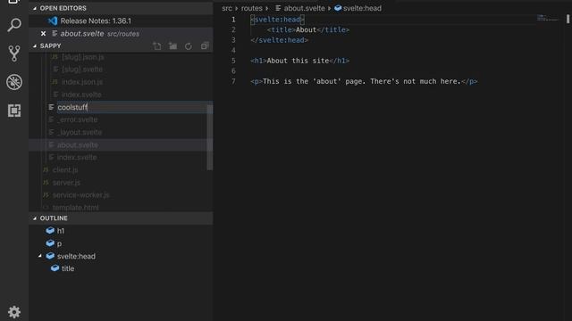572x321 pixels.
Task: Click the svelte:head breadcrumb symbol icon
Action: tap(338, 8)
